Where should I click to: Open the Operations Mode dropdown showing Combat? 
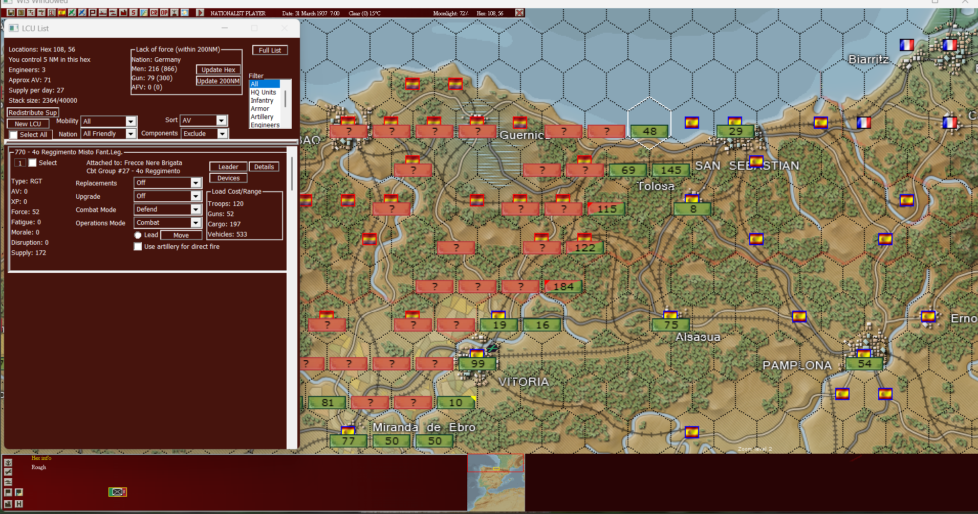click(167, 222)
